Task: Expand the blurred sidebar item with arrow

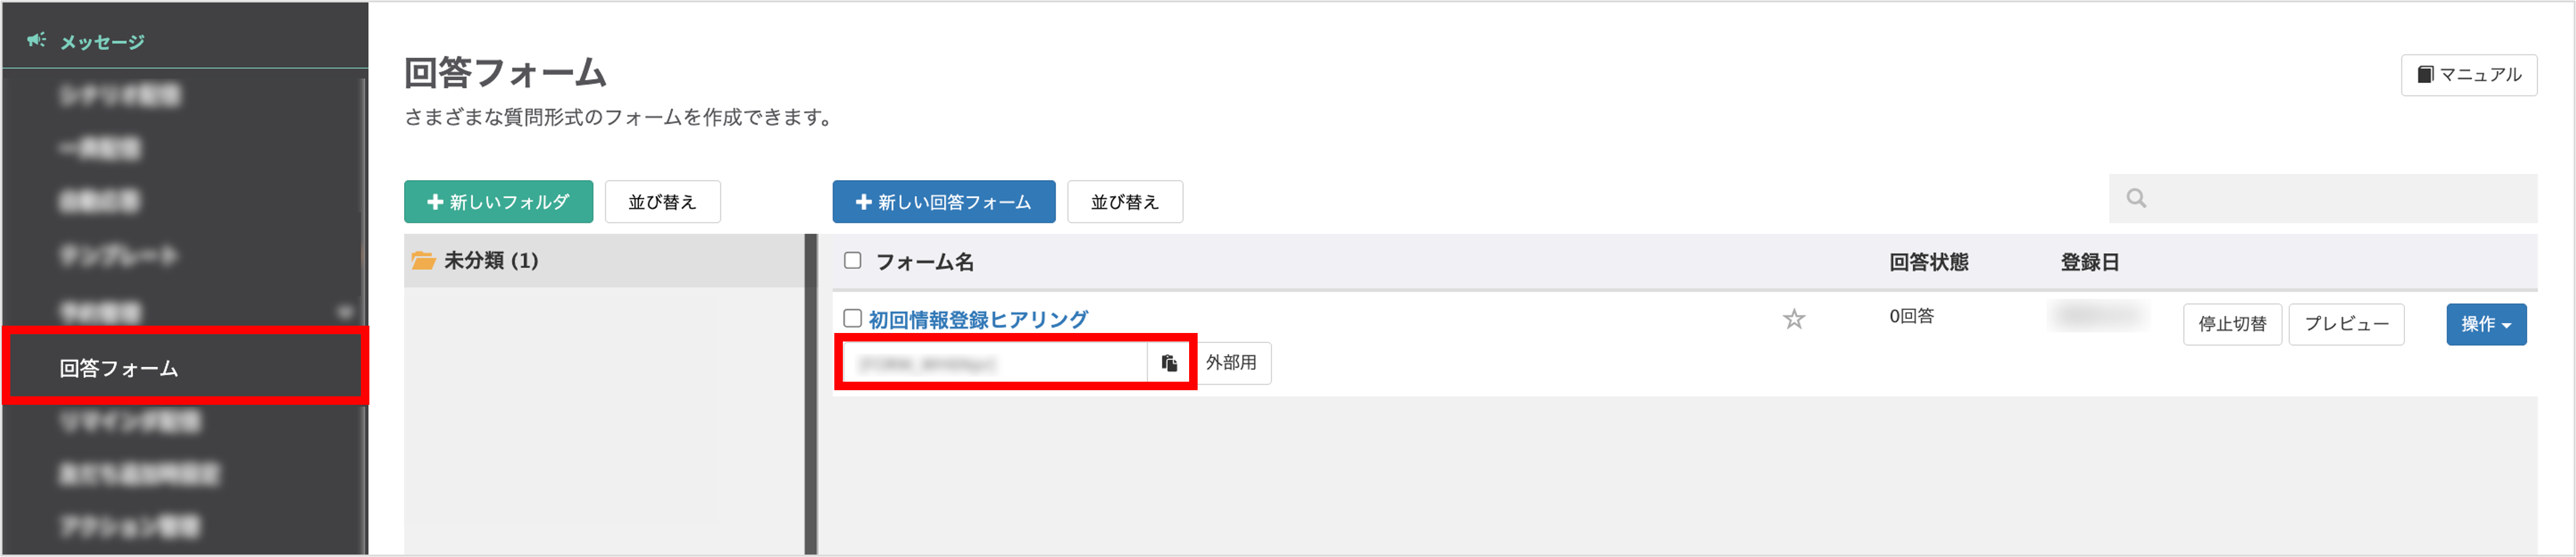Action: (x=344, y=312)
